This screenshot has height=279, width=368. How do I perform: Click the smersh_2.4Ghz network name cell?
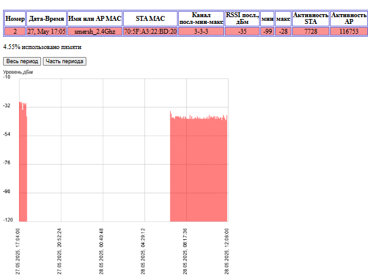pos(94,31)
